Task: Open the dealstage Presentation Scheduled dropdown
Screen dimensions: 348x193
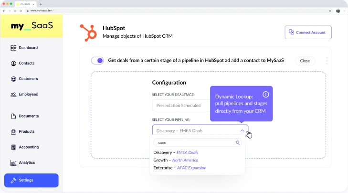Action: coord(181,106)
